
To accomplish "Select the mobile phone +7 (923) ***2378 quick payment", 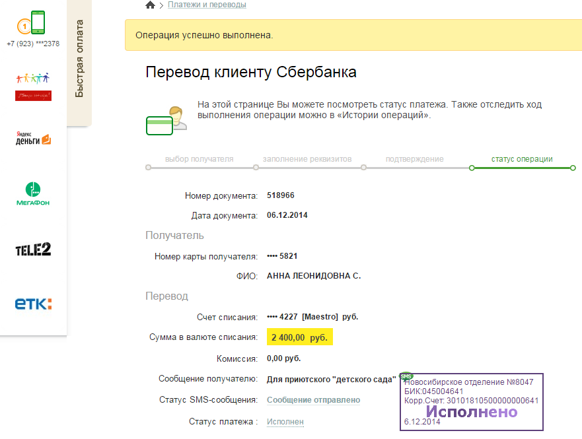I will pyautogui.click(x=33, y=29).
